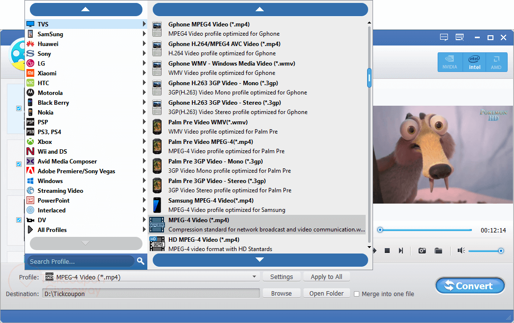Viewport: 514px width, 323px height.
Task: Open the menu list icon in title bar
Action: pyautogui.click(x=460, y=37)
